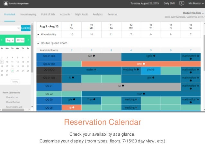The height and width of the screenshot is (154, 205).
Task: Click info dot on QQ-22 Tran reservation
Action: coord(144,94)
